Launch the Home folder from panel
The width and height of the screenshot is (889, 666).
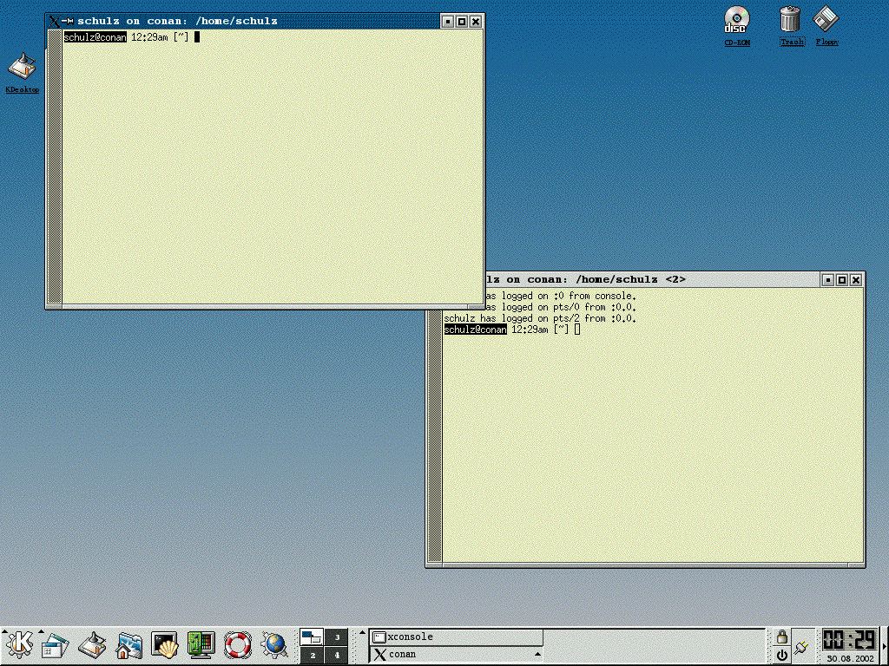129,644
